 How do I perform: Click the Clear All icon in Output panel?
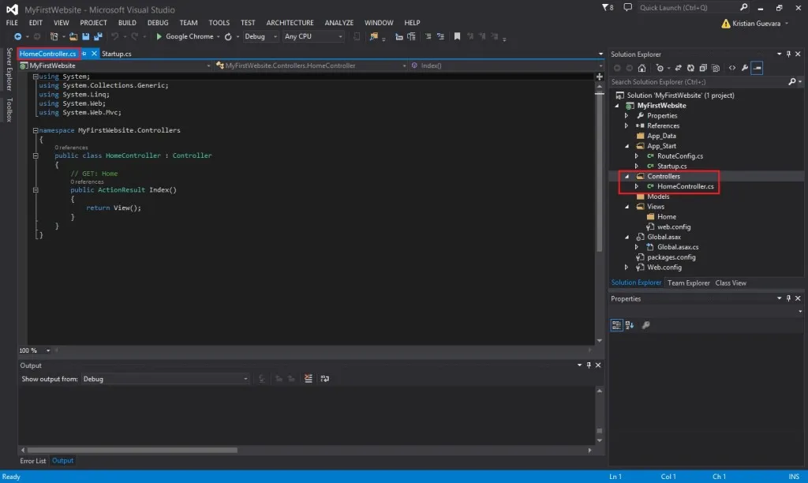coord(309,378)
